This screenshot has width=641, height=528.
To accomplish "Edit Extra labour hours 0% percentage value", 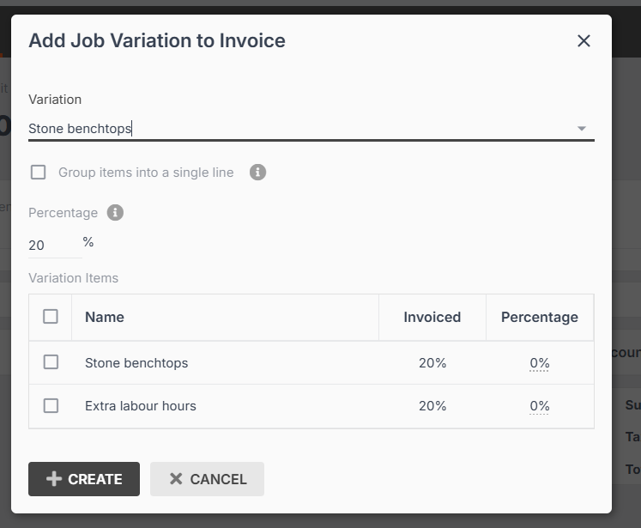I will click(539, 406).
